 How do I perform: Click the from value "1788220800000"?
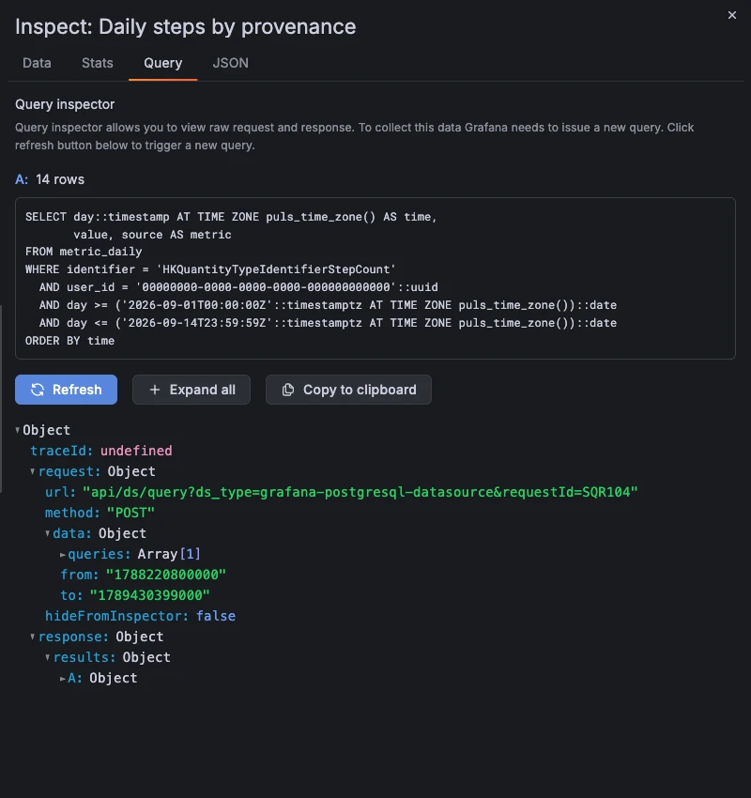pyautogui.click(x=166, y=575)
